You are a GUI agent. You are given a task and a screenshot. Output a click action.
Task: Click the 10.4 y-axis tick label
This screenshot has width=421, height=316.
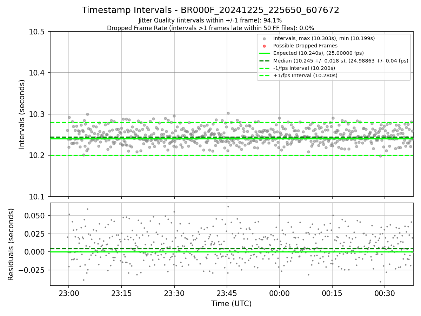(x=37, y=73)
